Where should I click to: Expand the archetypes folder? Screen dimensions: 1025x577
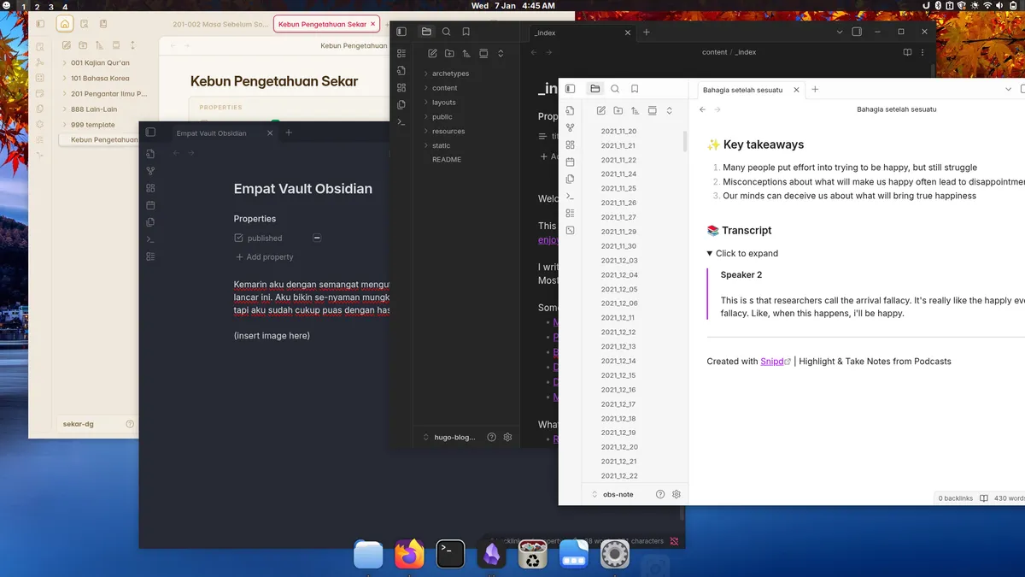tap(450, 74)
